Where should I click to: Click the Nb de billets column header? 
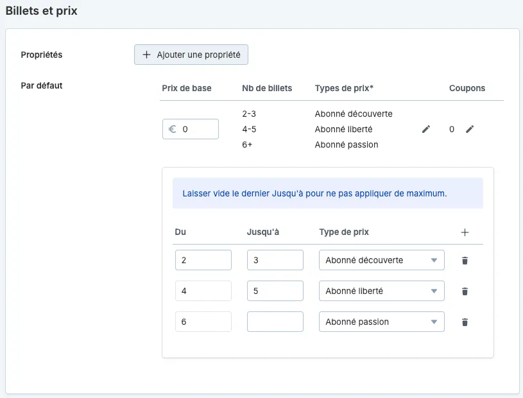click(267, 88)
